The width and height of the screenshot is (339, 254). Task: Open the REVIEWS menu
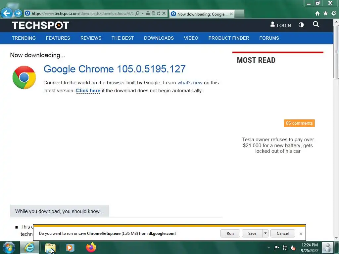pyautogui.click(x=91, y=38)
